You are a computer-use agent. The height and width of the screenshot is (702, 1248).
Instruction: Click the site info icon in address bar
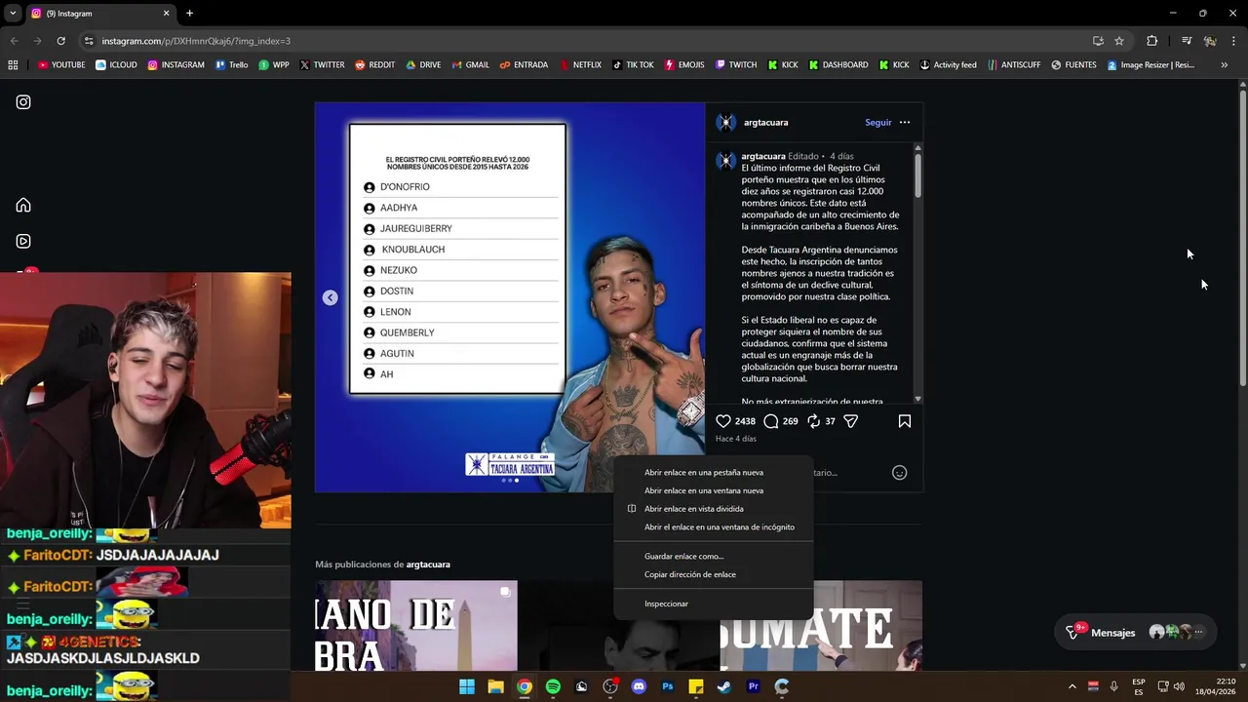[89, 41]
